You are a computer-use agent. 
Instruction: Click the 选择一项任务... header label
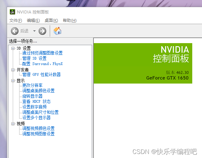tap(23, 41)
